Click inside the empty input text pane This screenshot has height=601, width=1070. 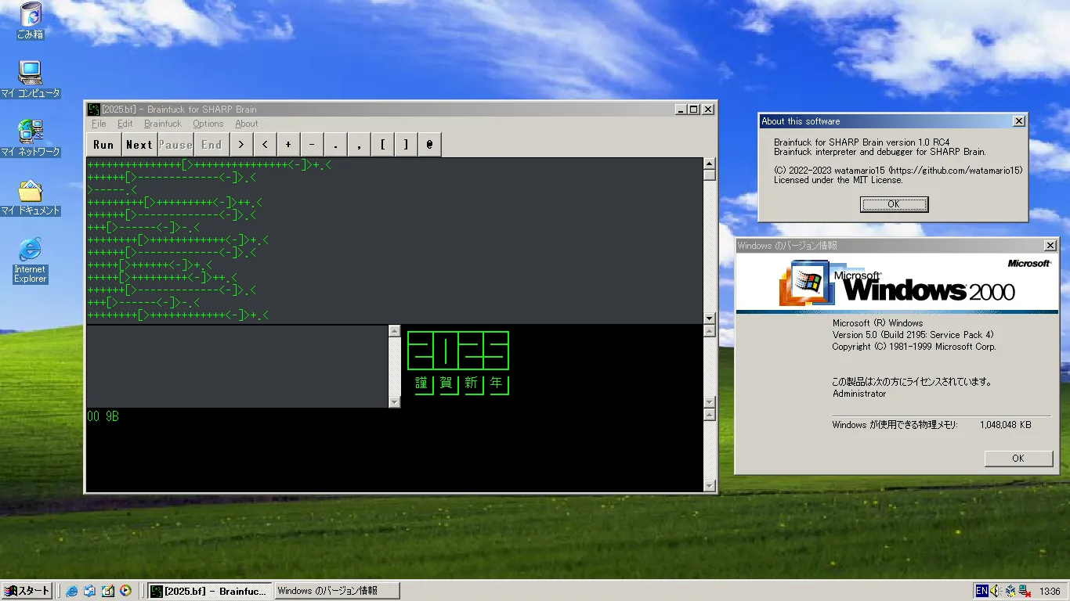pyautogui.click(x=237, y=366)
